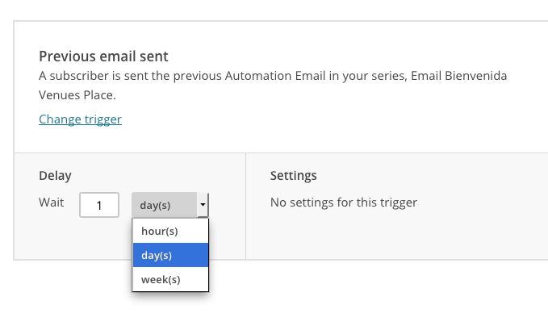The width and height of the screenshot is (548, 330).
Task: Click the Change trigger link
Action: (x=80, y=119)
